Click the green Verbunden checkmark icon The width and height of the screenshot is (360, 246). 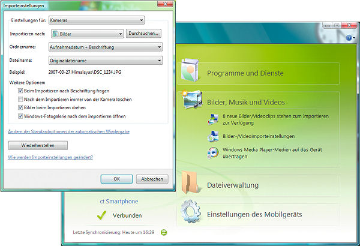click(101, 215)
